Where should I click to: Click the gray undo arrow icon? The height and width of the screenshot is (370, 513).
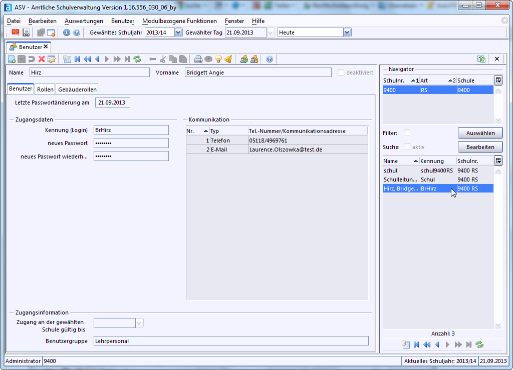click(x=32, y=59)
